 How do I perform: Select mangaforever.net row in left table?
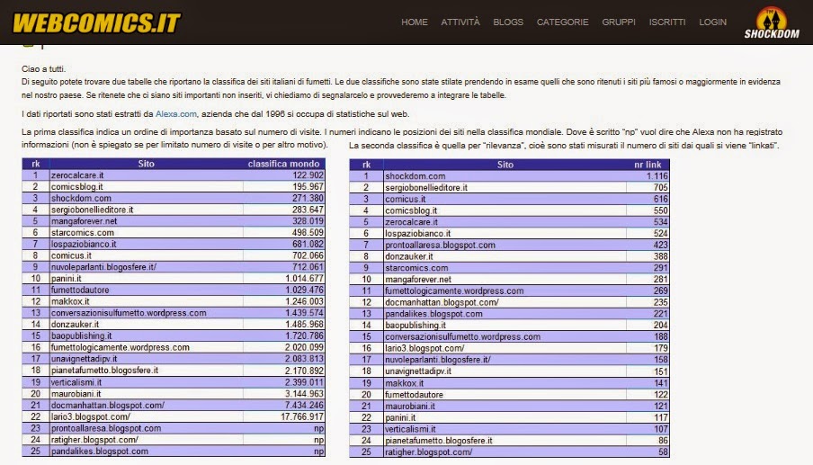pos(84,220)
